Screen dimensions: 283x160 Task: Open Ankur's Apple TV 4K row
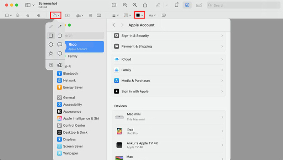[169, 145]
